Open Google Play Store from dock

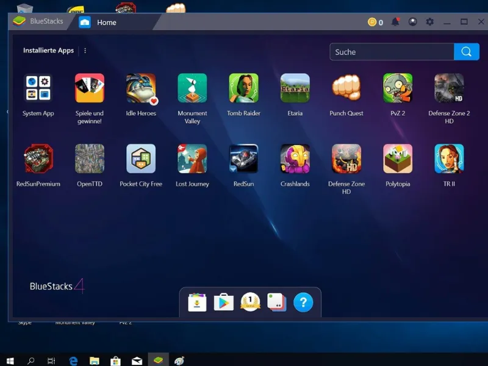[x=224, y=302]
